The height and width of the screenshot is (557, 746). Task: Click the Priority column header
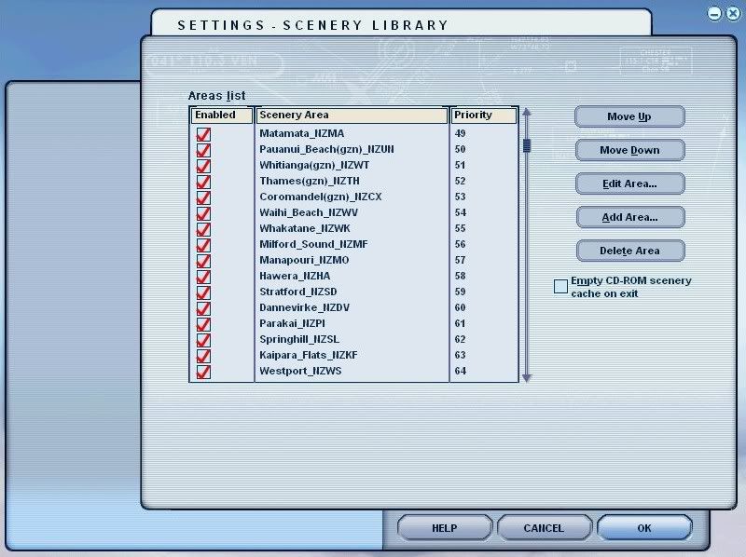pos(483,115)
